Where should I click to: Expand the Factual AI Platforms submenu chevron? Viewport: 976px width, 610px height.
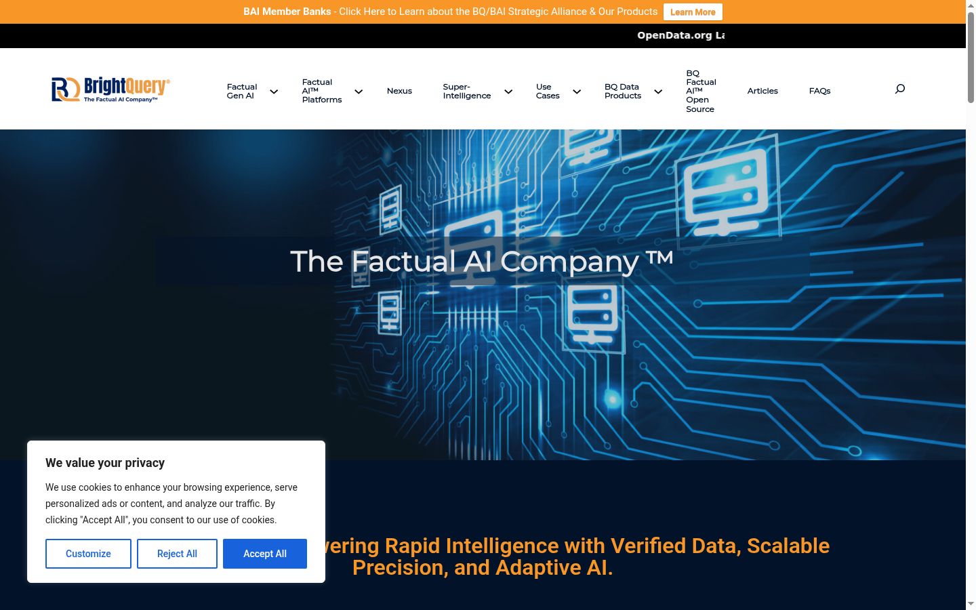pyautogui.click(x=359, y=91)
